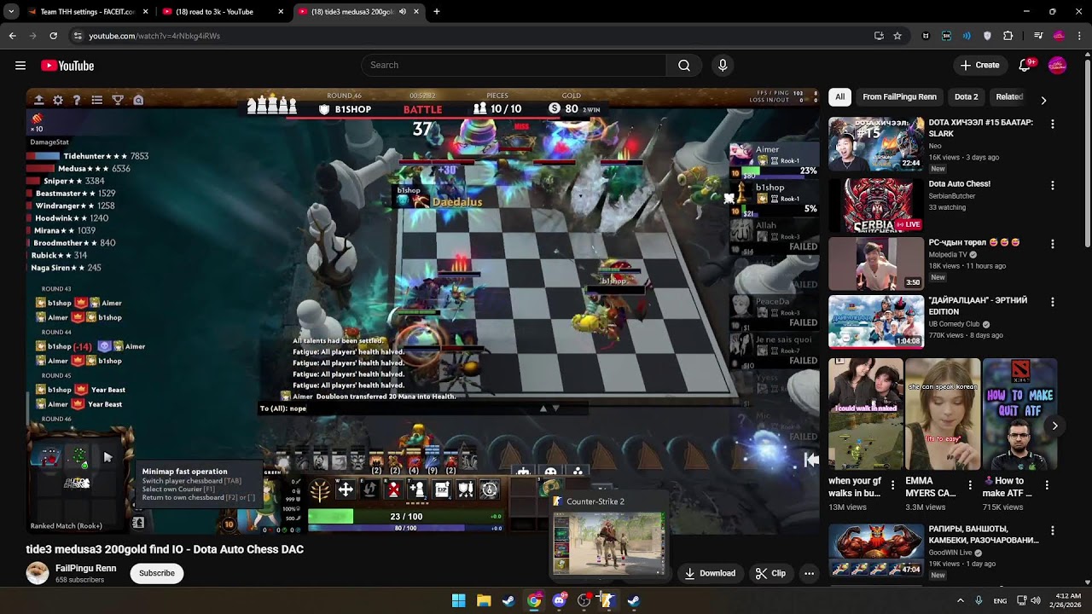Click the Clip button

tap(770, 573)
